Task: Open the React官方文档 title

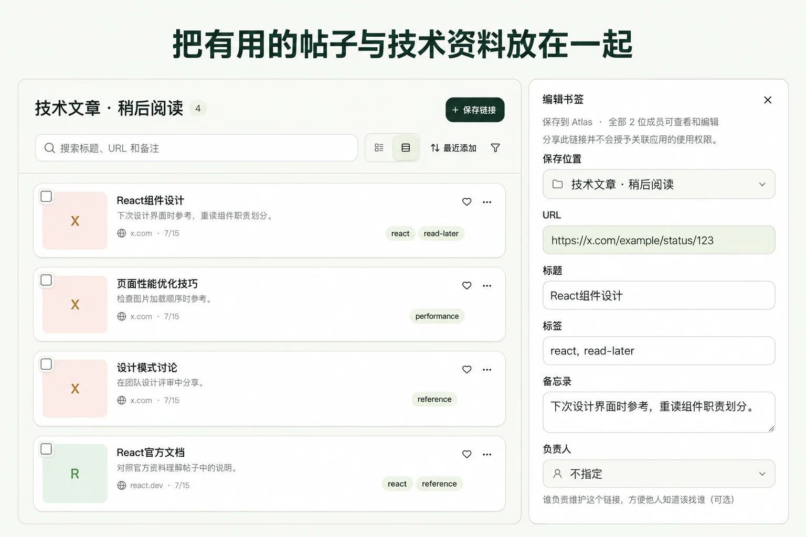Action: (x=151, y=453)
